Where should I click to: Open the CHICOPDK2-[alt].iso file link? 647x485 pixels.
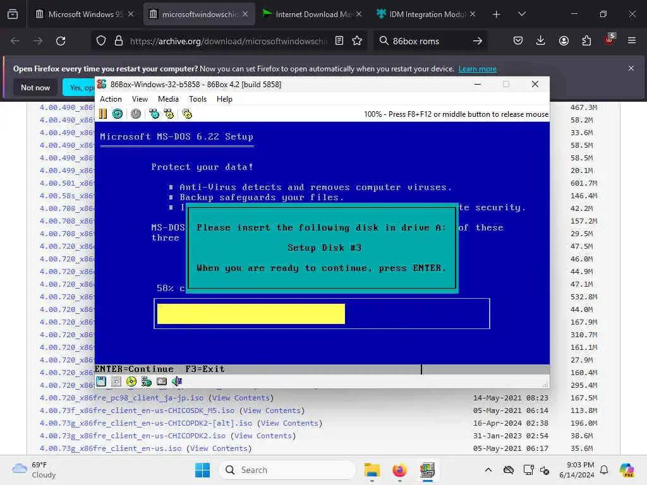(146, 423)
